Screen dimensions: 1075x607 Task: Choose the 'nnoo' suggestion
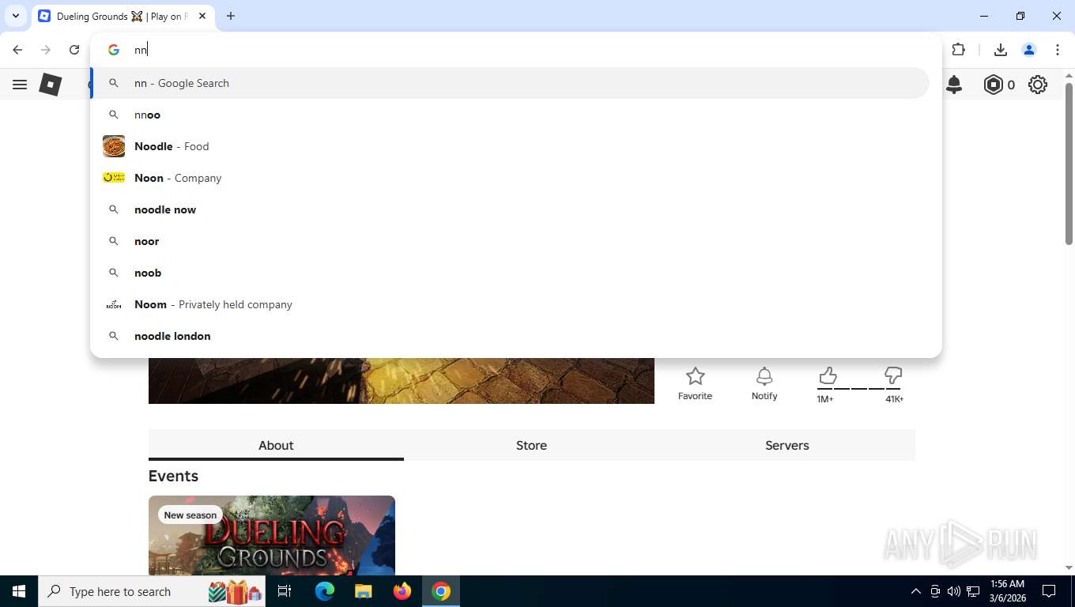pyautogui.click(x=510, y=115)
